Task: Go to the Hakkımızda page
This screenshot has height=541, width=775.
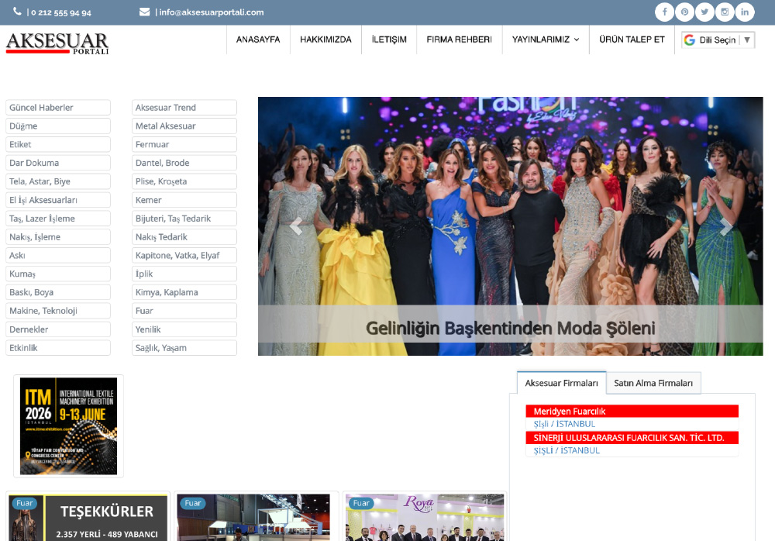Action: [325, 40]
